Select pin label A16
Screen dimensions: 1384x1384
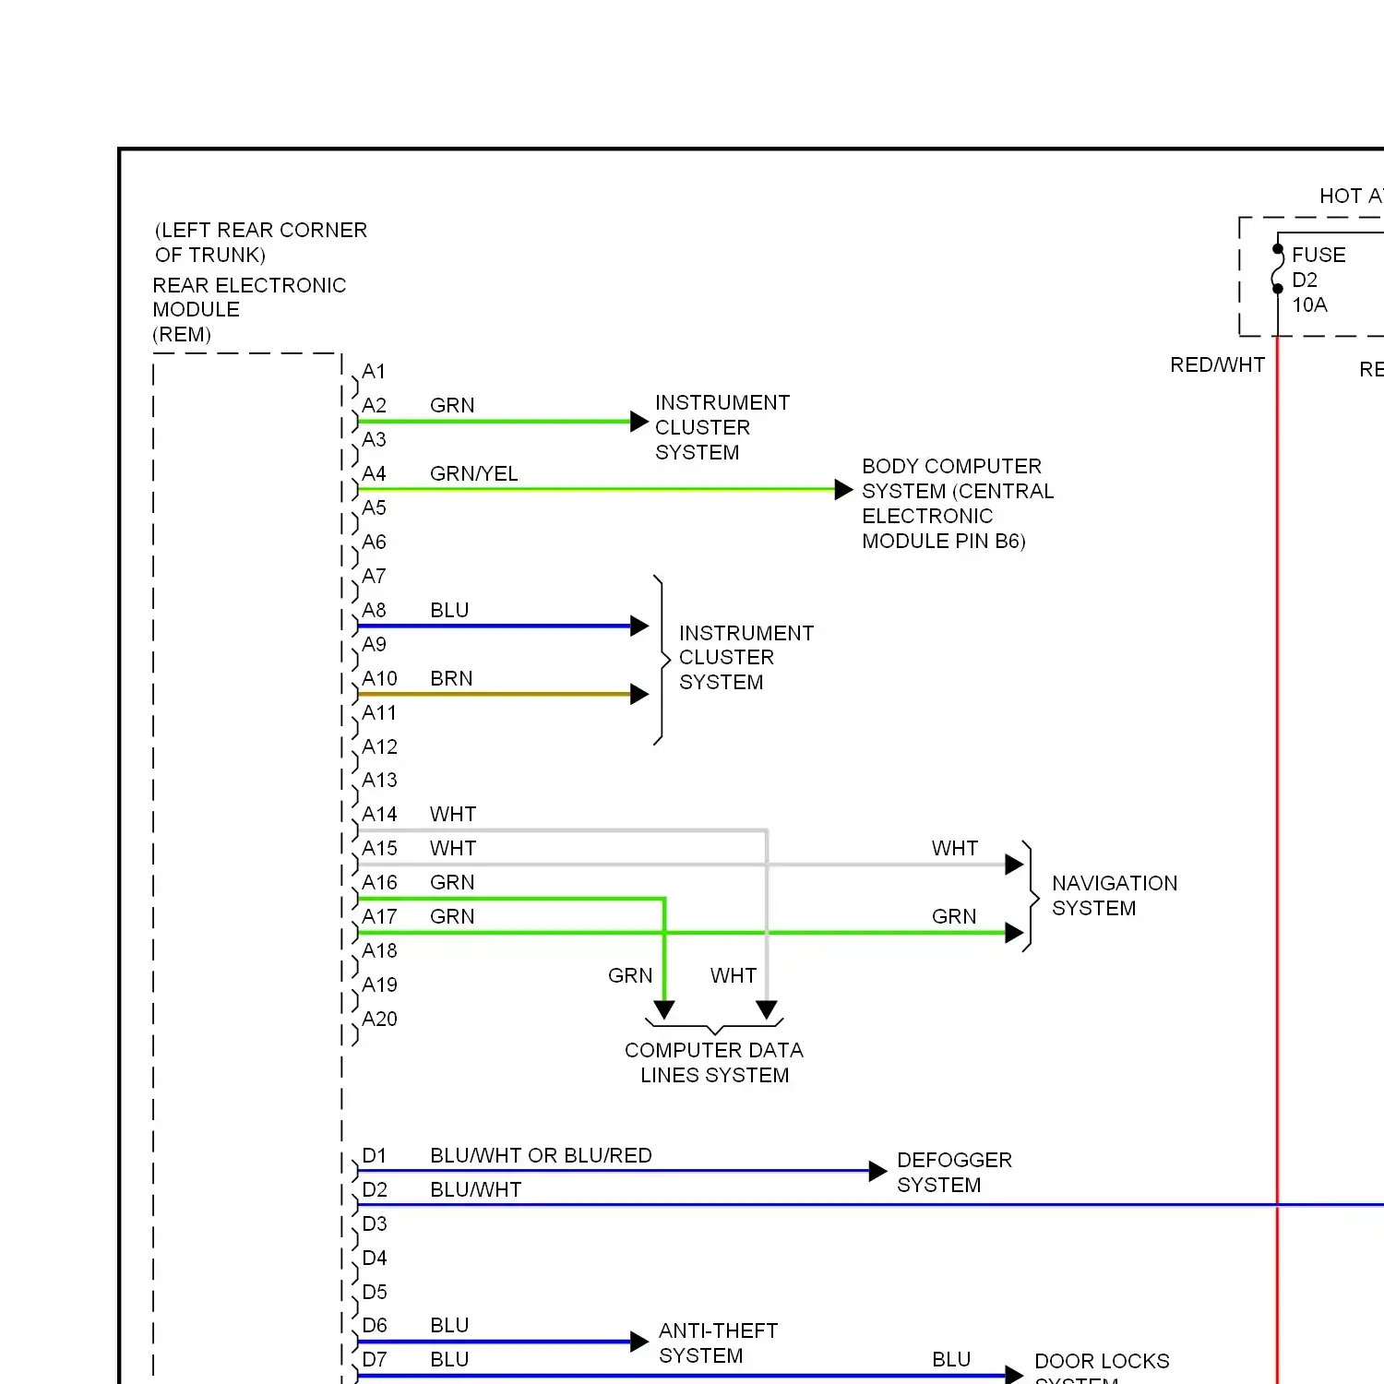pyautogui.click(x=379, y=882)
